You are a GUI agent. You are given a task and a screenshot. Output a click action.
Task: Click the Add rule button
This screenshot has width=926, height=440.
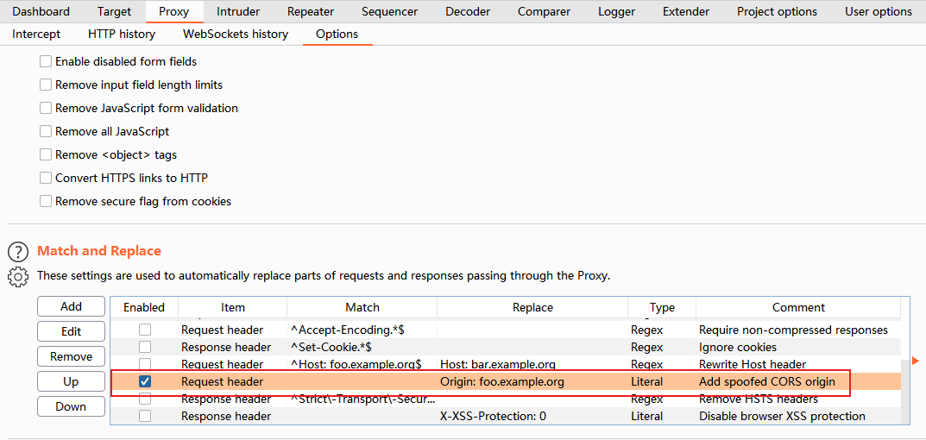click(x=72, y=306)
